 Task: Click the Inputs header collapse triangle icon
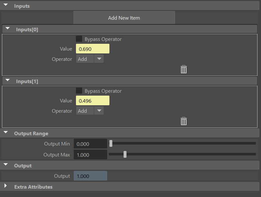tap(5, 5)
